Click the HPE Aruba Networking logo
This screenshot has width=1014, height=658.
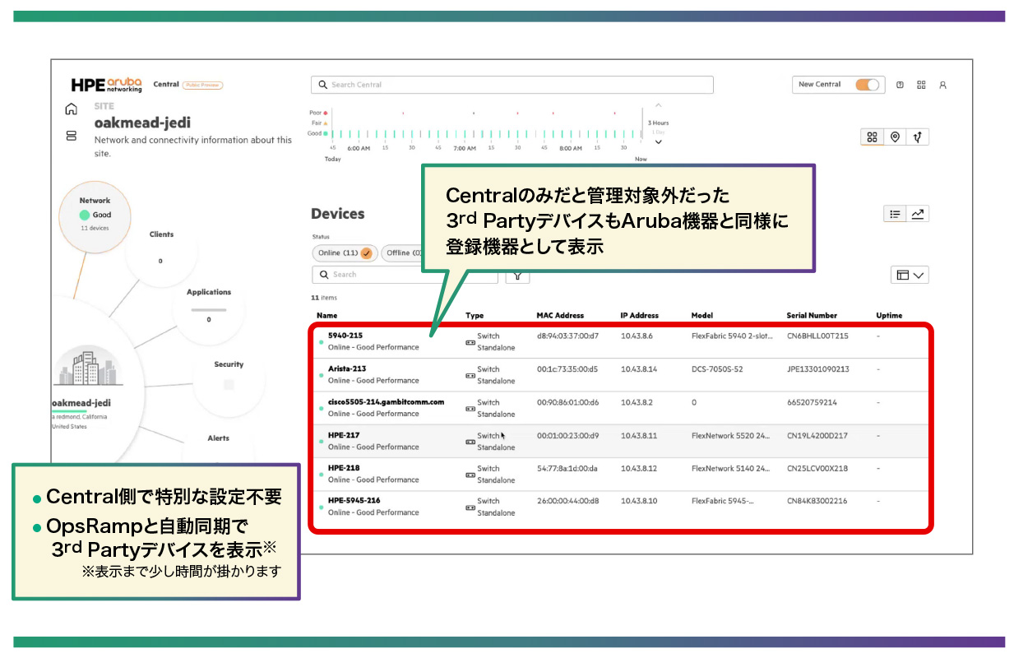click(x=106, y=85)
